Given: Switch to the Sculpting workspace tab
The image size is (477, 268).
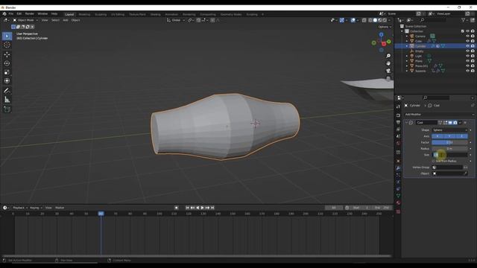Looking at the screenshot, I should pyautogui.click(x=101, y=14).
